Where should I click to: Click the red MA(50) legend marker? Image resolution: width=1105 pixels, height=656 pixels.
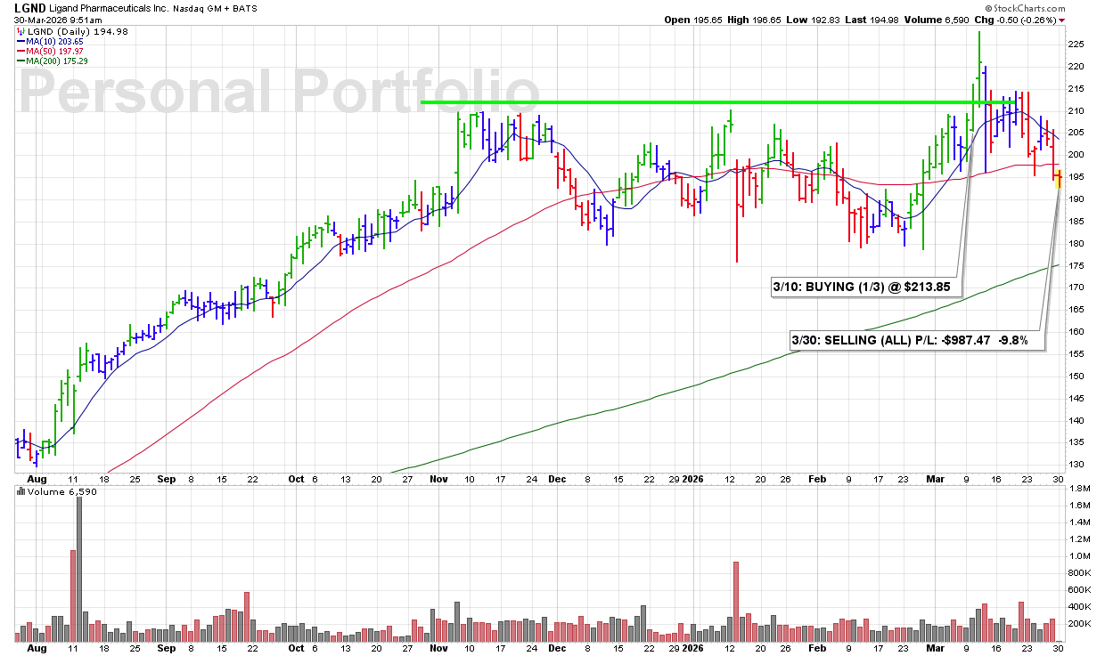tap(21, 51)
